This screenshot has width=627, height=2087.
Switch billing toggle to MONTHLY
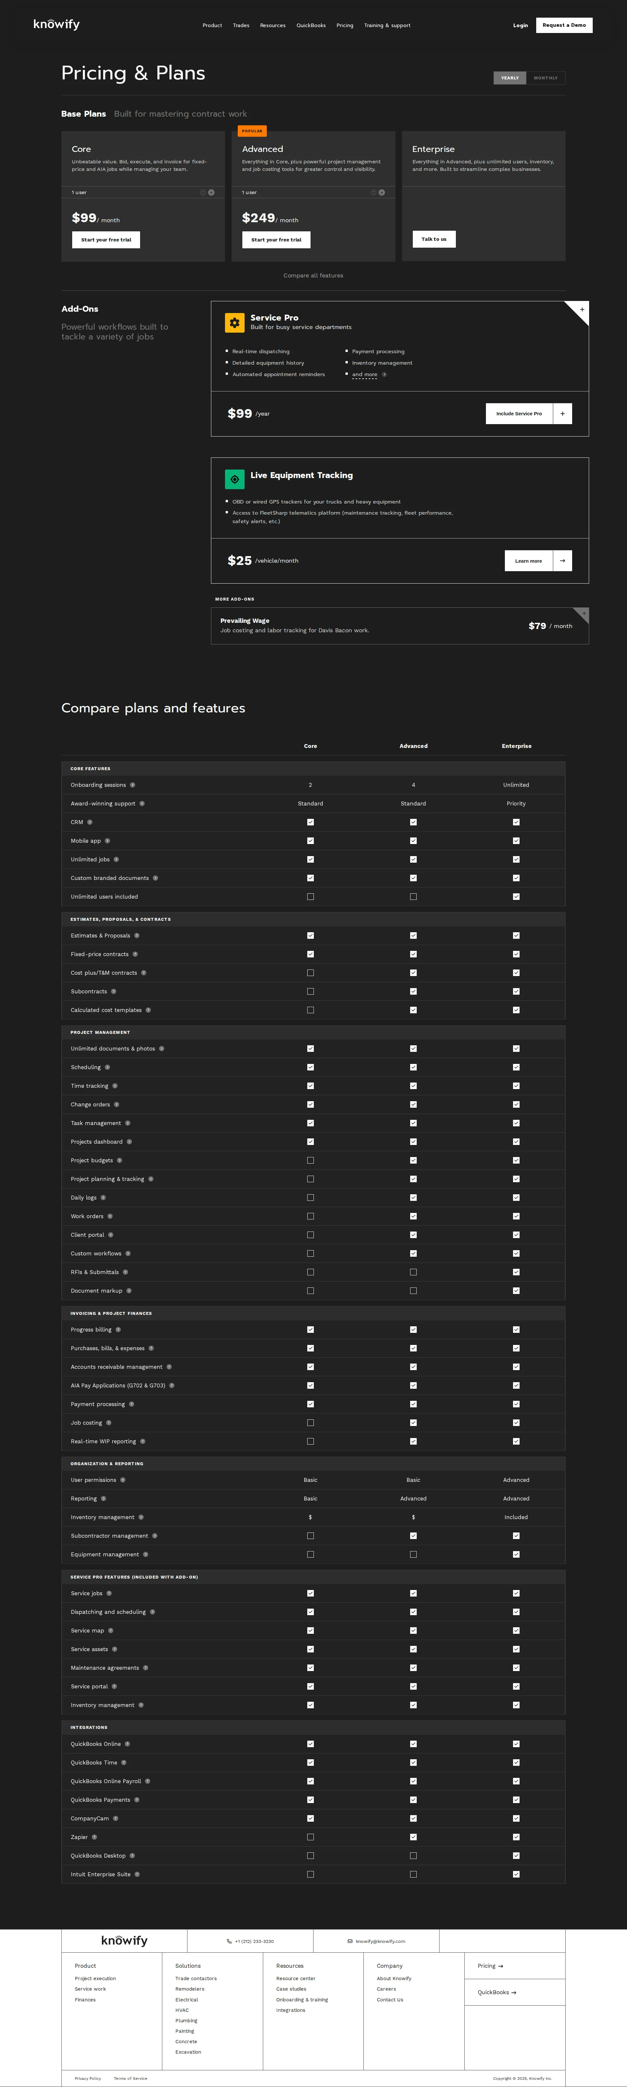coord(546,78)
